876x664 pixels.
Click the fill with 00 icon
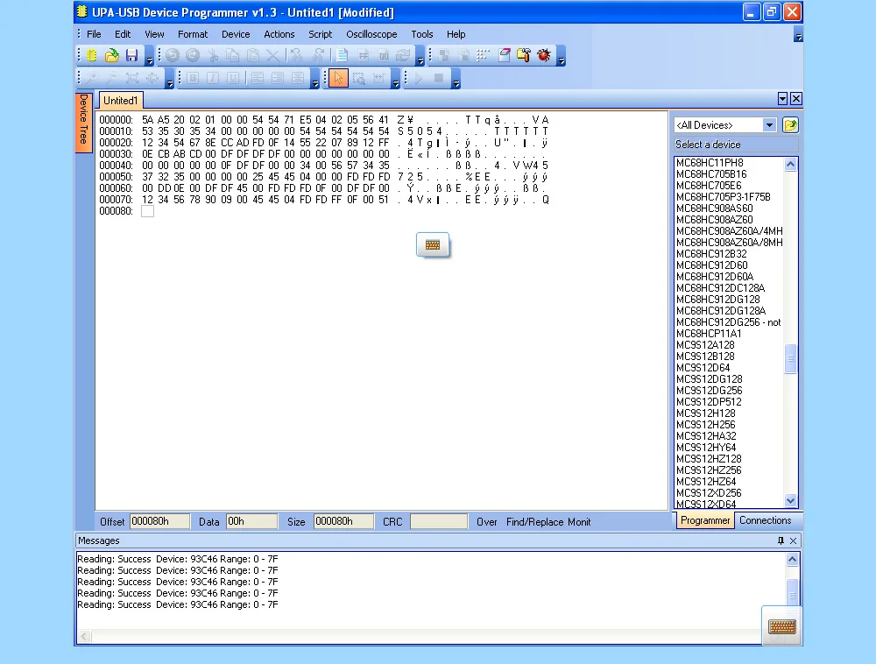coord(384,55)
